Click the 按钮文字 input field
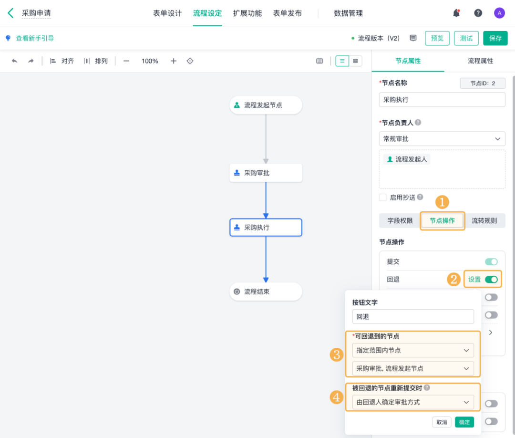 (x=413, y=316)
